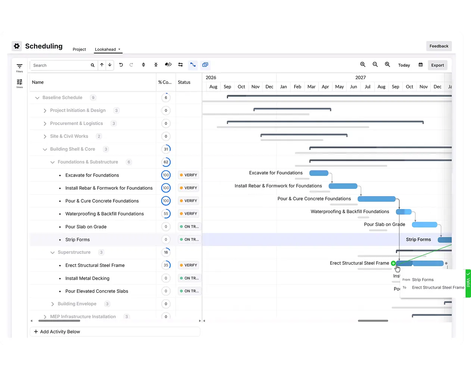
Task: Click the crossed flags milestone icon
Action: 168,65
